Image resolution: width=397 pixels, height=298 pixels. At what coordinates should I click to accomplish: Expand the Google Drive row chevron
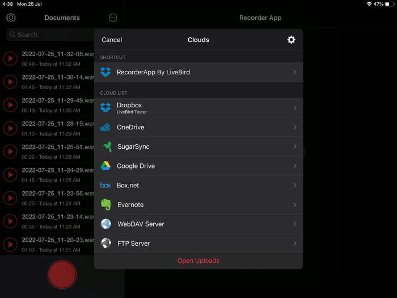coord(295,166)
